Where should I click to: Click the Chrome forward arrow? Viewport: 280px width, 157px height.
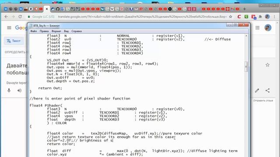pos(13,17)
